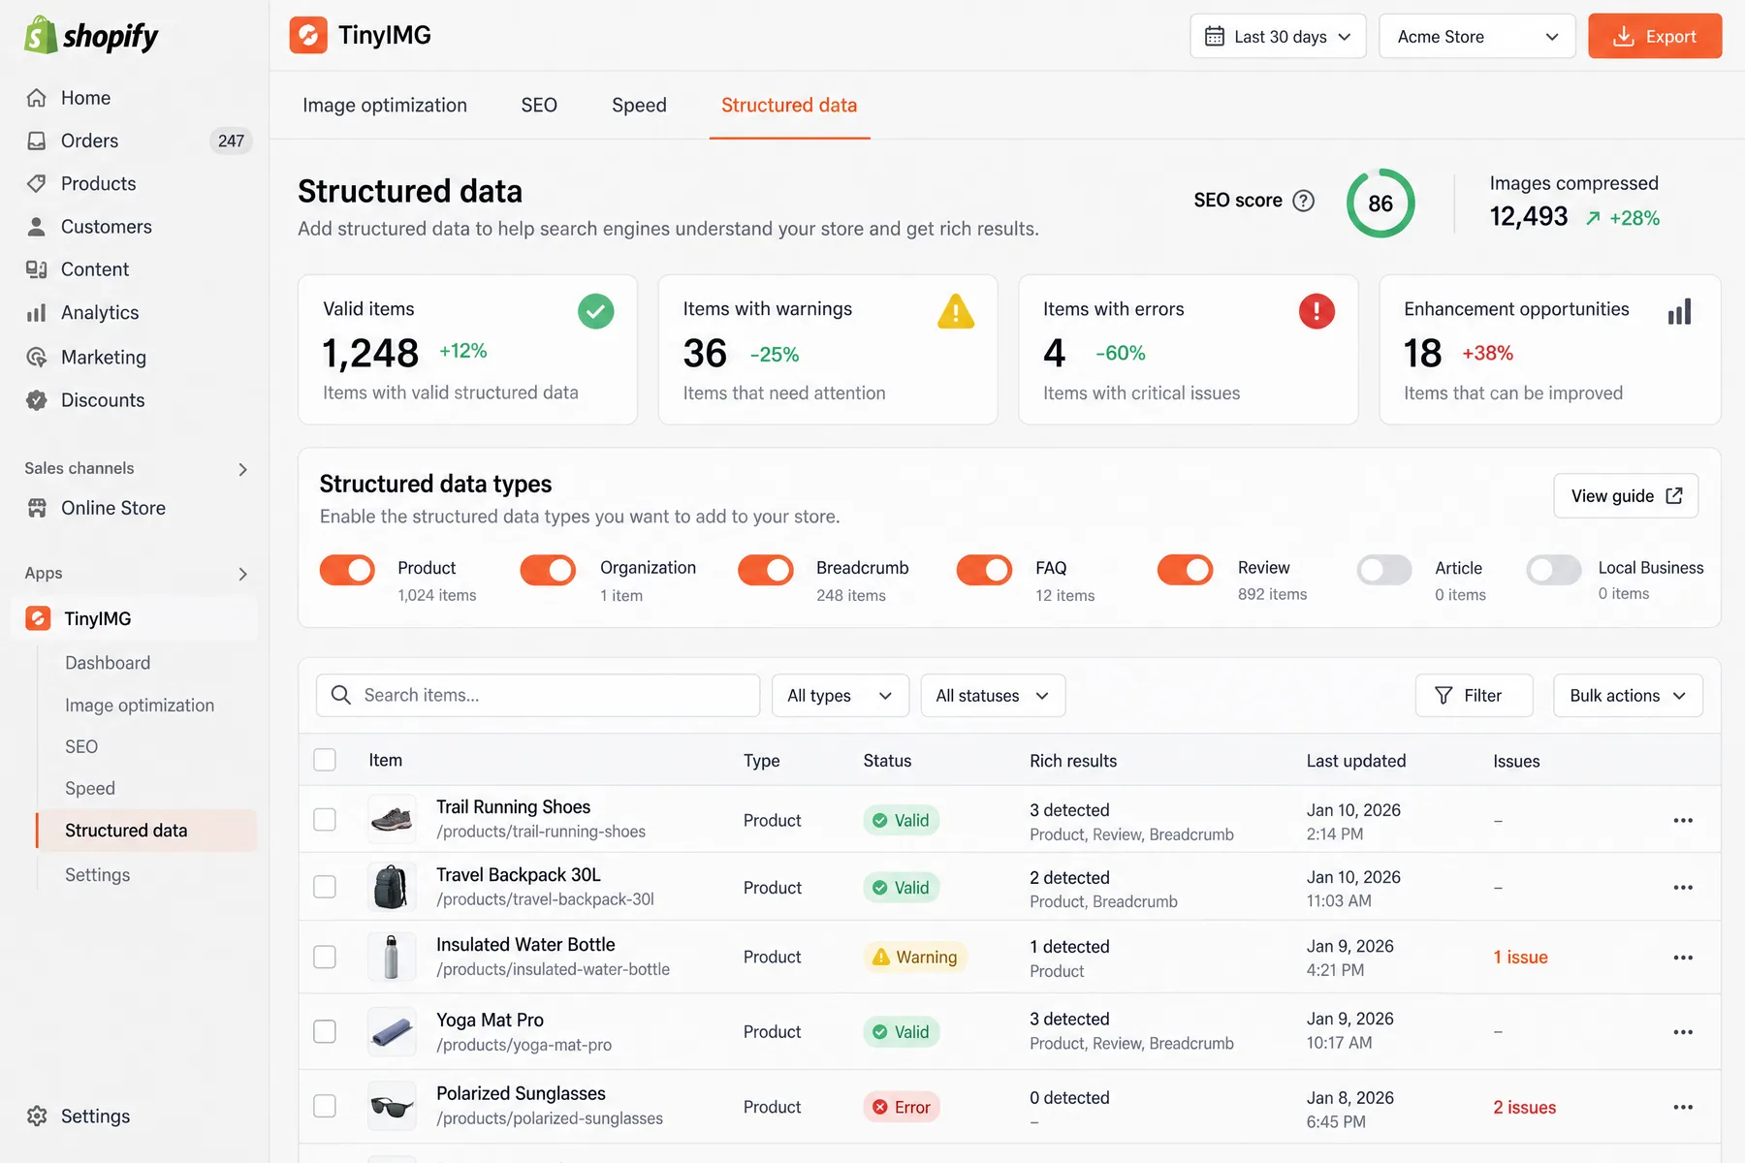Turn off the FAQ toggle
1745x1163 pixels.
click(x=984, y=570)
